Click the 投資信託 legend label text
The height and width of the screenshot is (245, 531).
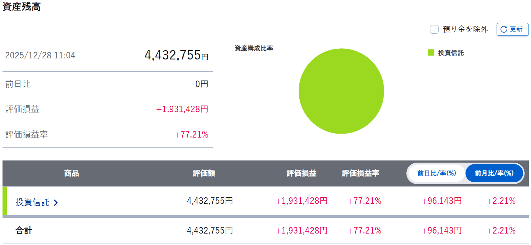coord(451,53)
